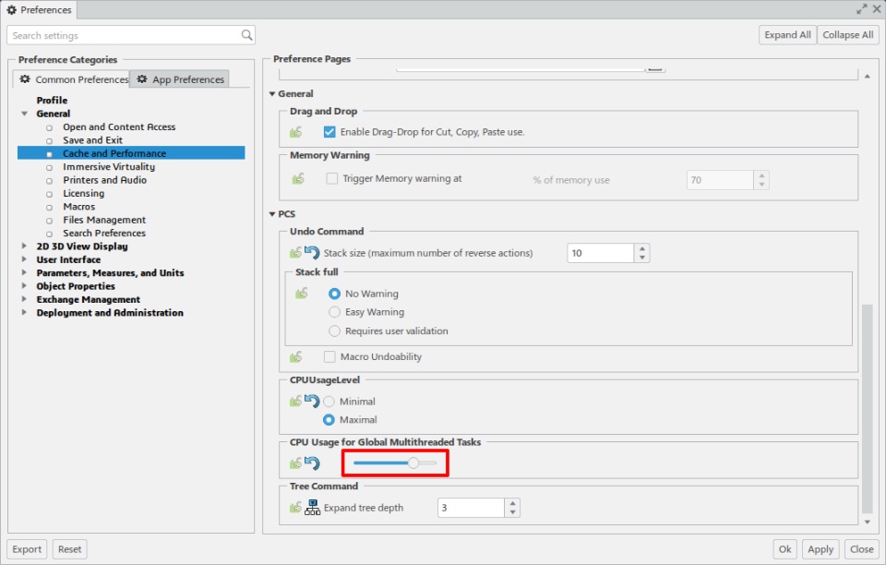This screenshot has width=886, height=565.
Task: Click lock icon beside CPU usage slider
Action: pos(295,463)
